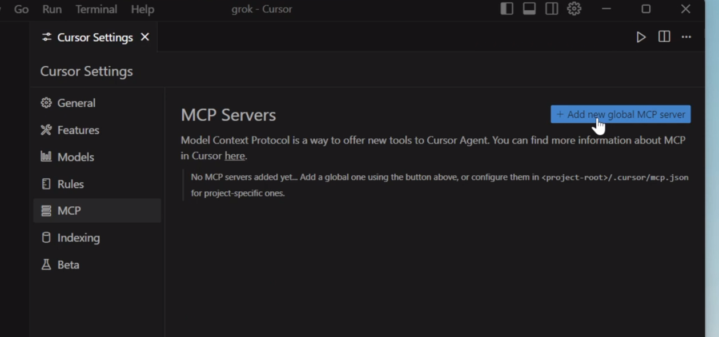The width and height of the screenshot is (719, 337).
Task: Open the Rules settings section
Action: click(97, 184)
